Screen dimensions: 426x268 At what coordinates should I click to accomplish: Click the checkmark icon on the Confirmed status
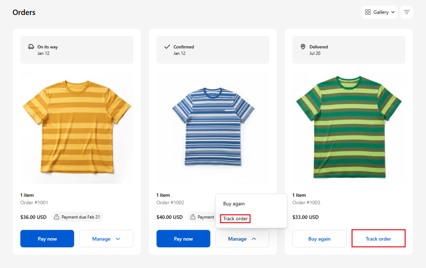168,47
